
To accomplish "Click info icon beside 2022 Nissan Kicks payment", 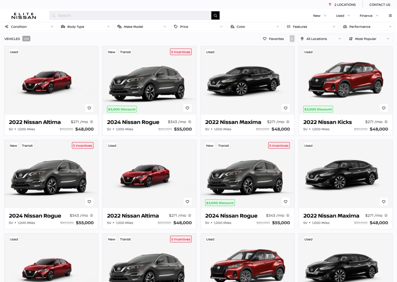I will (x=386, y=122).
